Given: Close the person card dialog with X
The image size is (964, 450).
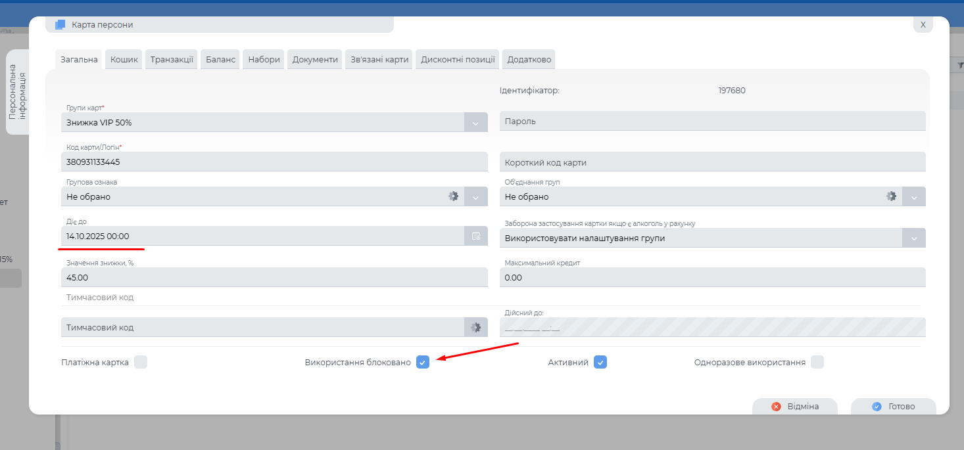Looking at the screenshot, I should pyautogui.click(x=923, y=24).
